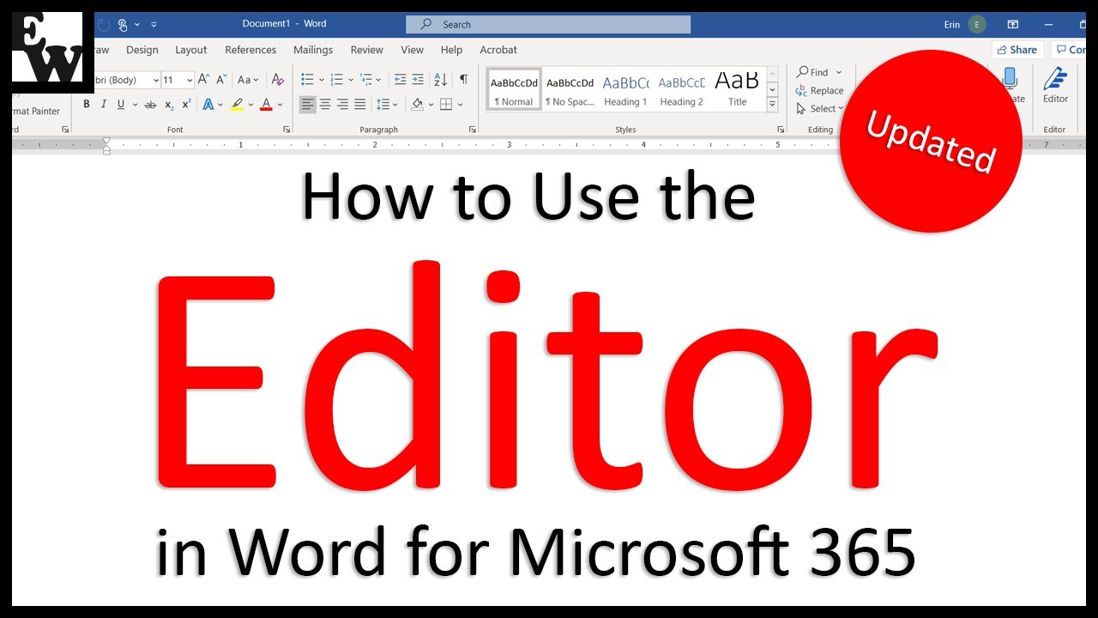
Task: Open the View tab
Action: [x=413, y=50]
